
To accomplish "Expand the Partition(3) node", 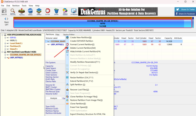I will pyautogui.click(x=5, y=46).
